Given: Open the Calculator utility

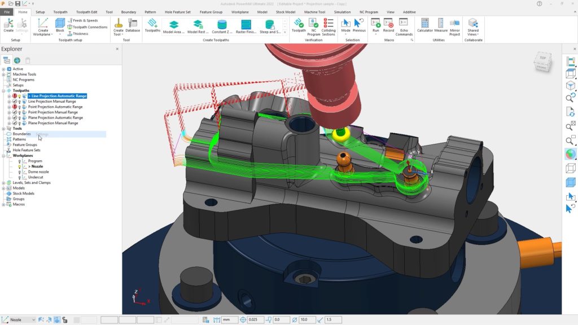Looking at the screenshot, I should pos(424,25).
